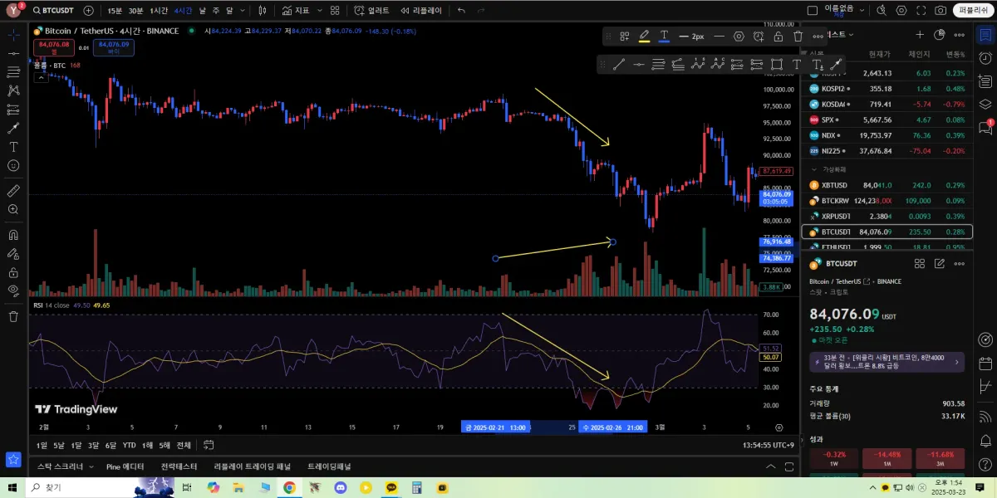The height and width of the screenshot is (498, 997).
Task: Toggle the lock on the selected drawing
Action: click(778, 37)
